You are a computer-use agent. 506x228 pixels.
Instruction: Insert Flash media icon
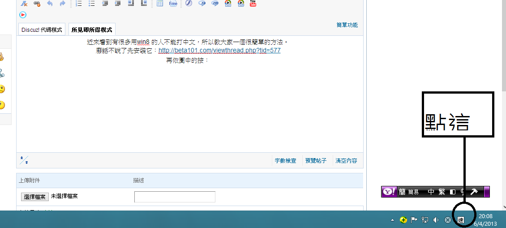click(189, 4)
